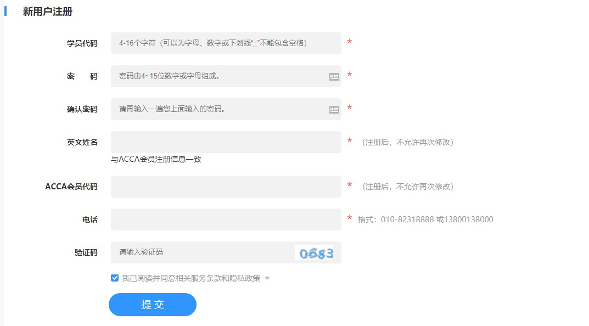Screen dimensions: 589x326
Task: Click the 电话 field label
Action: [x=90, y=220]
